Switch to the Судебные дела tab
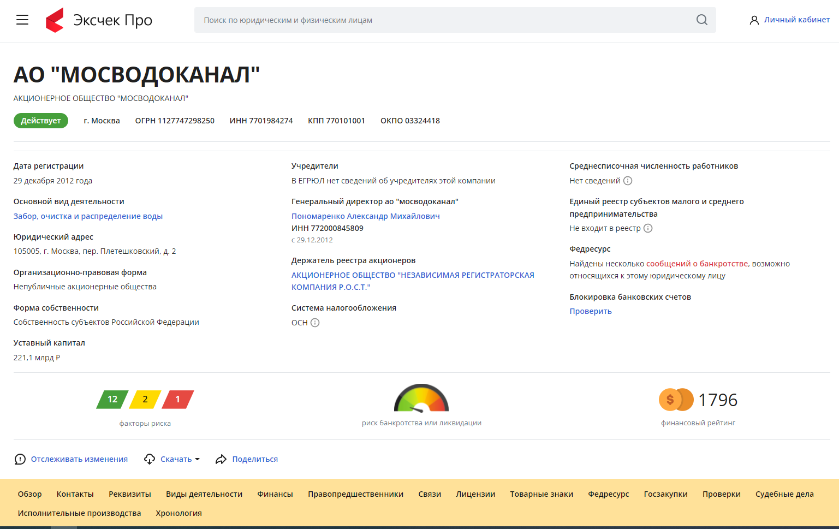Screen dimensions: 839x529 click(x=784, y=494)
